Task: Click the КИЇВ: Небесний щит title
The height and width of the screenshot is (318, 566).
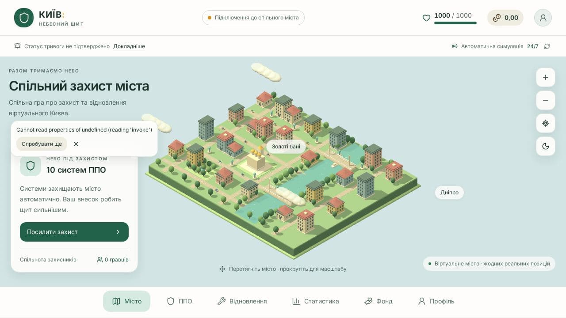Action: [x=61, y=18]
